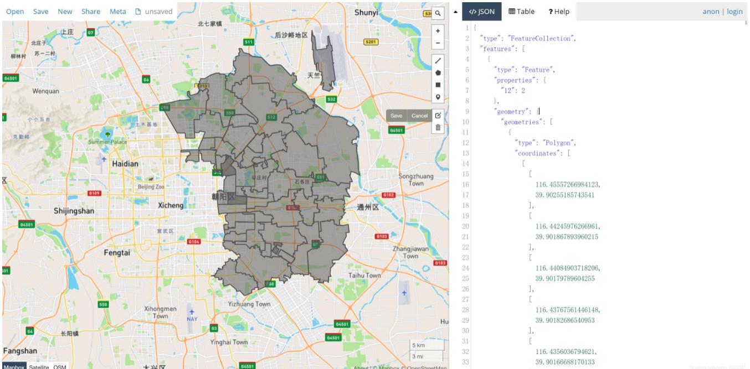Zoom out using the minus control
Viewport: 750px width, 369px height.
point(438,43)
